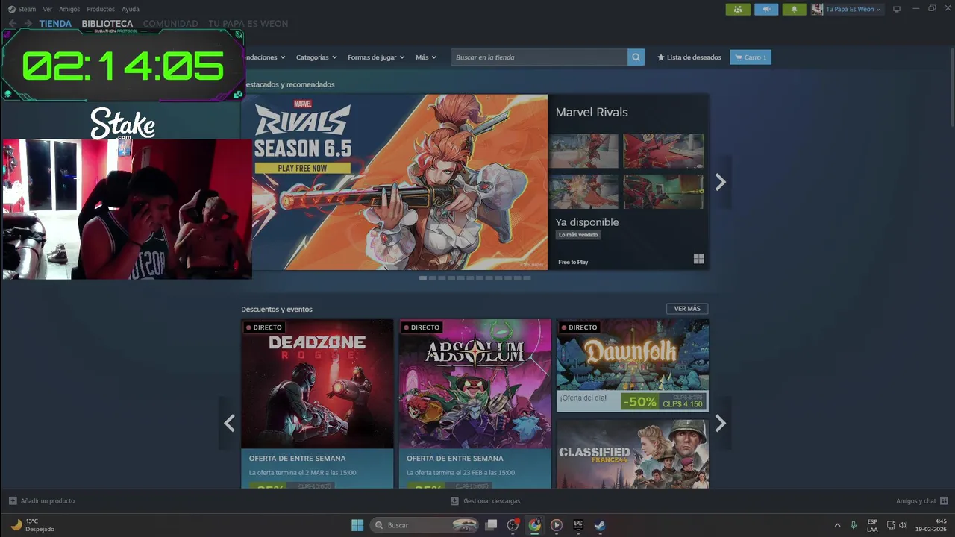Open the Ver menu
Screen dimensions: 955x537
(48, 9)
